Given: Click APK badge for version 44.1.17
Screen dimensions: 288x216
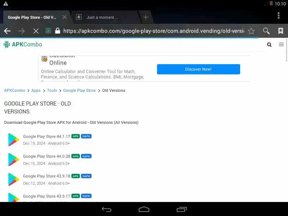Looking at the screenshot, I should [76, 136].
